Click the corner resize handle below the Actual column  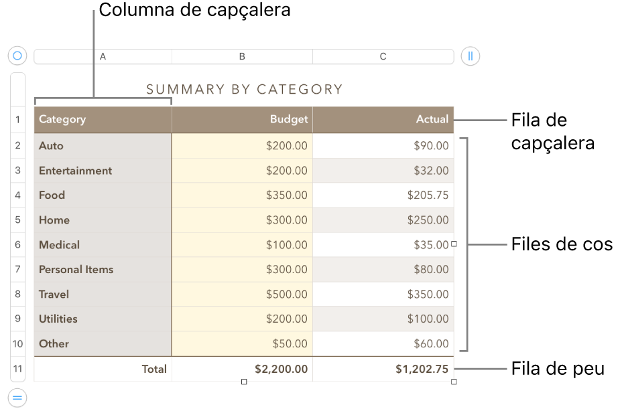[454, 382]
